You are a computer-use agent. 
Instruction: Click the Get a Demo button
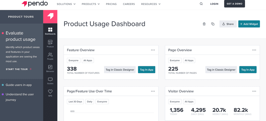point(234,4)
